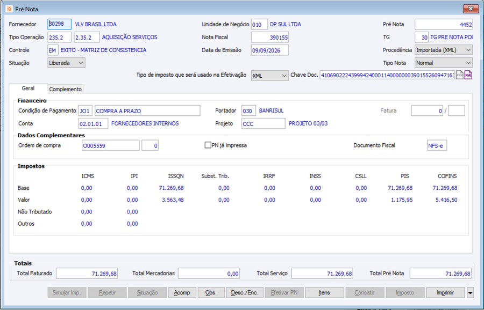
Task: Click the Unidade de Negócio code field
Action: click(259, 24)
